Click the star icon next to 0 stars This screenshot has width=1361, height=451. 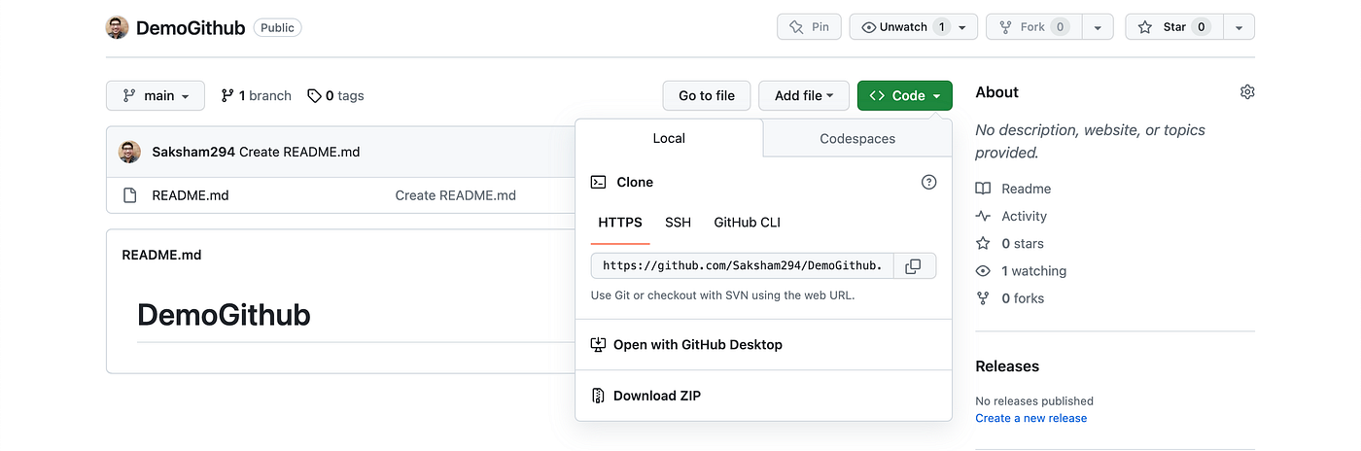click(x=983, y=243)
